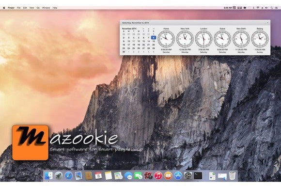This screenshot has height=188, width=281.
Task: Open App Store icon in Dock
Action: 178,175
